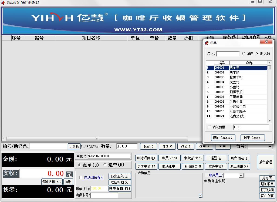Click the 账单折扣 value field
Viewport: 277px width, 202px height.
[99, 188]
